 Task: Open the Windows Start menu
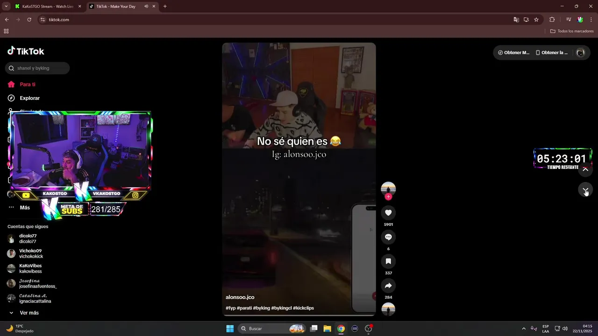(230, 329)
